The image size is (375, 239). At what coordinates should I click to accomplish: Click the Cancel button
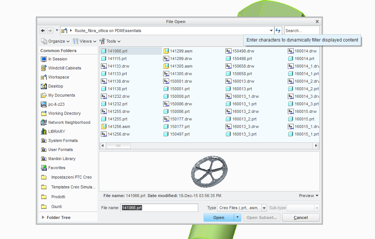tap(301, 217)
